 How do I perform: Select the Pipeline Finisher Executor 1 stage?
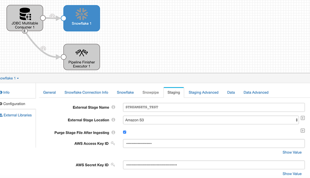point(82,57)
